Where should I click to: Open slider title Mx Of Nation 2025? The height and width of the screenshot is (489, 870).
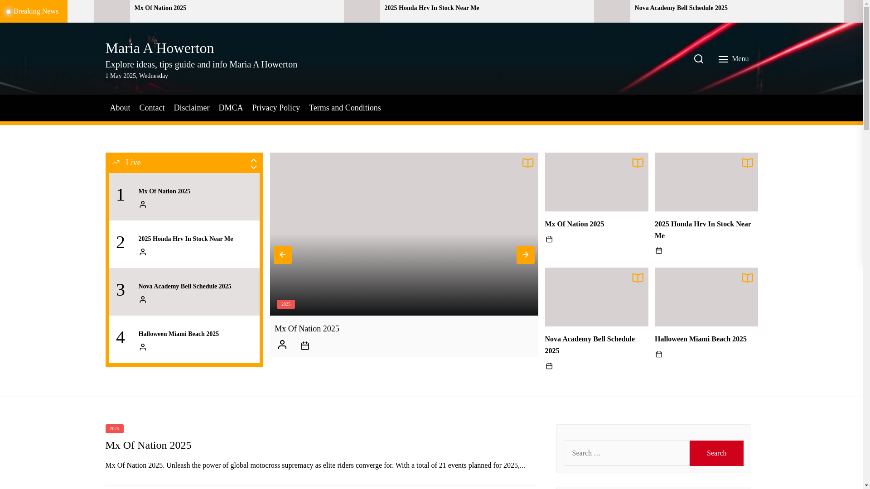[307, 329]
